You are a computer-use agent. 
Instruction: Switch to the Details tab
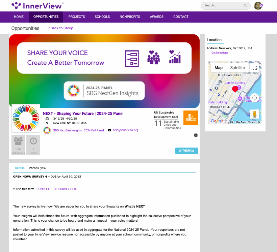[20, 168]
